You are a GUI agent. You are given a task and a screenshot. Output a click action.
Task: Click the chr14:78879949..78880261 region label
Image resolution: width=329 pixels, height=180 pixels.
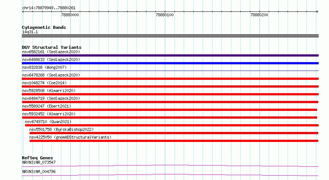(49, 8)
